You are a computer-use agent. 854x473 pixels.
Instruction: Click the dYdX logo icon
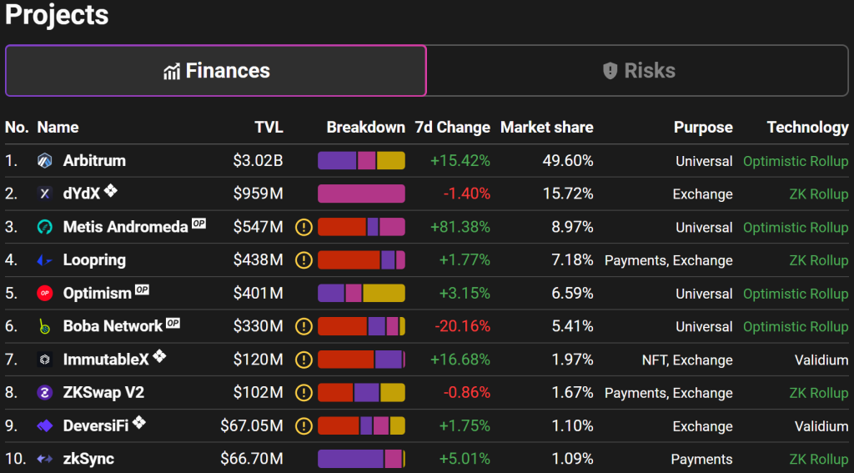(x=45, y=194)
